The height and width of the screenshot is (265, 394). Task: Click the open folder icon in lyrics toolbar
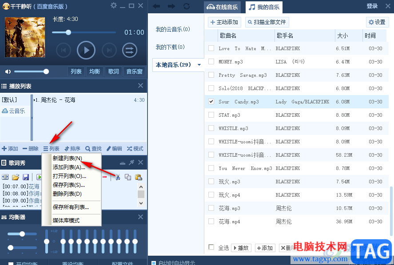coord(16,177)
